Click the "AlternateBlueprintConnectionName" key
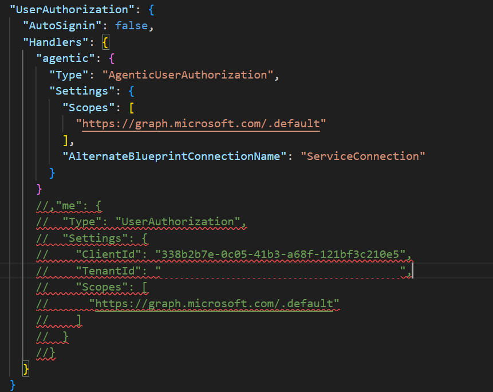Screen dimensions: 493x392 point(176,156)
